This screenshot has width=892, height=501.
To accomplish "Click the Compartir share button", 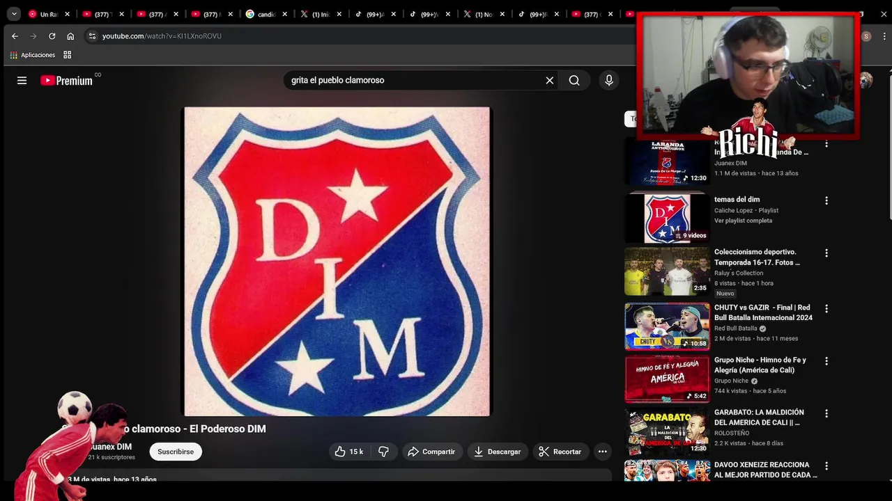I will coord(431,452).
